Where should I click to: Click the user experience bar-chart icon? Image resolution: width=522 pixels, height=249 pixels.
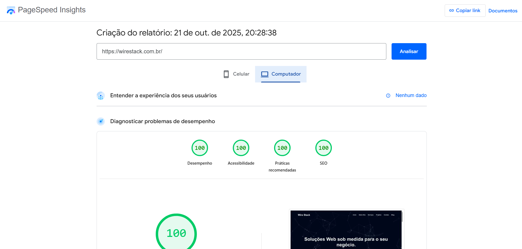(x=101, y=96)
